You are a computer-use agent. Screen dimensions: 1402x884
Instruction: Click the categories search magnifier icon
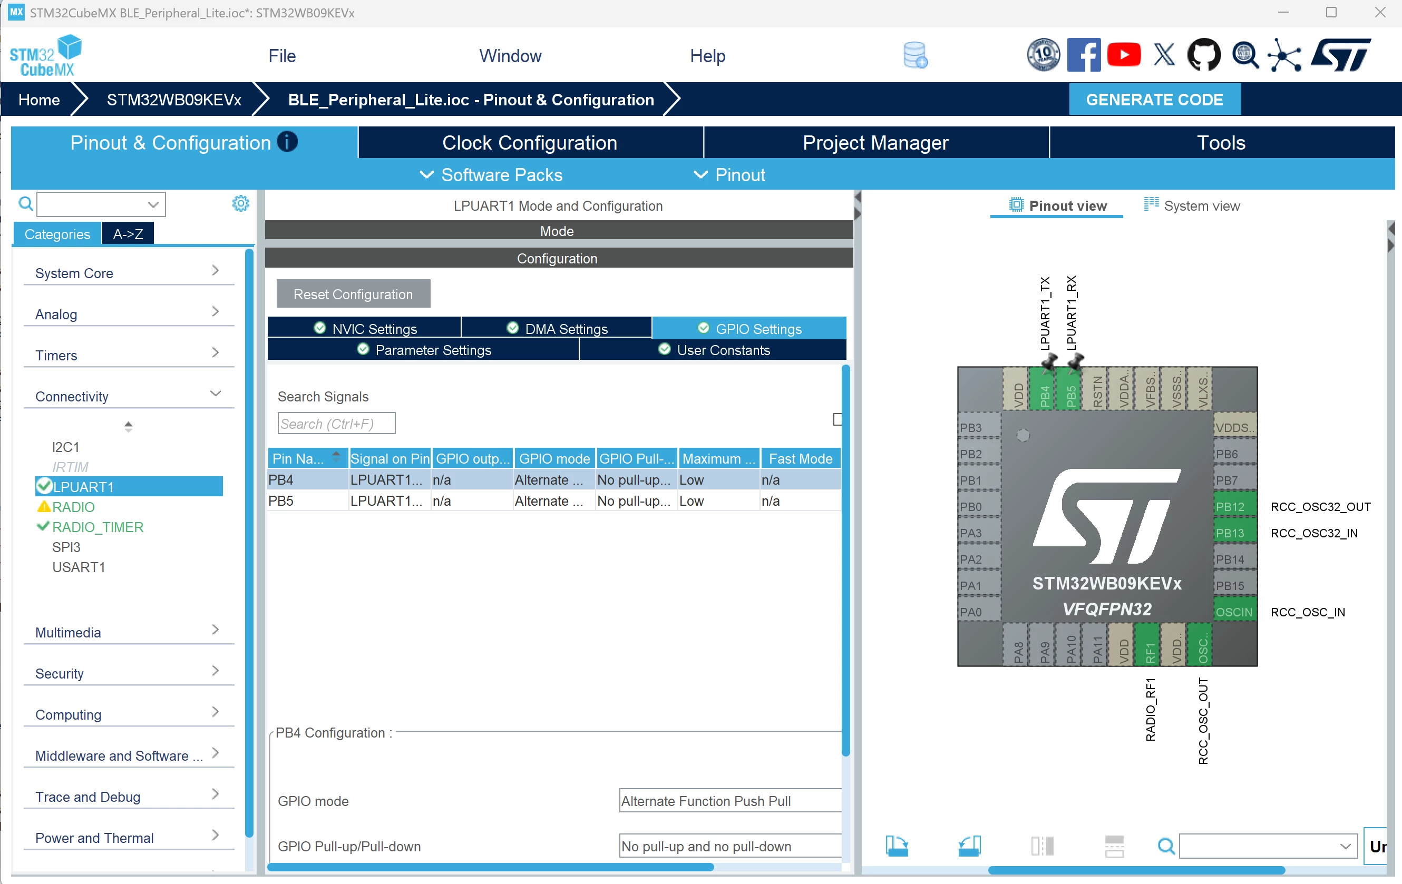(25, 204)
